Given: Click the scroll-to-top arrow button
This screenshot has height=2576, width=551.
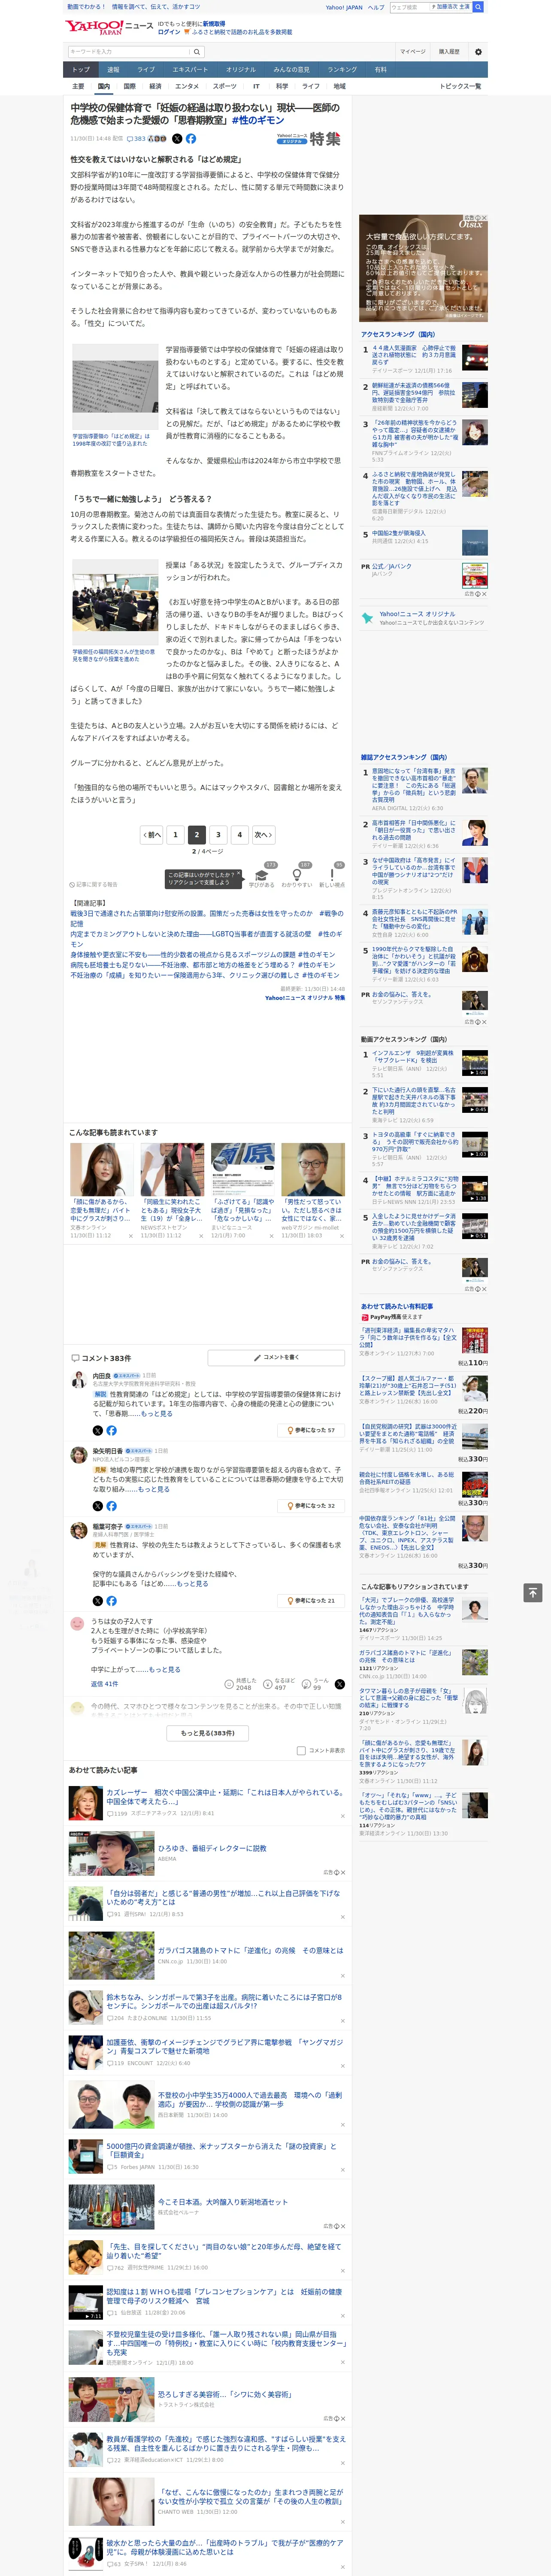Looking at the screenshot, I should [533, 1592].
